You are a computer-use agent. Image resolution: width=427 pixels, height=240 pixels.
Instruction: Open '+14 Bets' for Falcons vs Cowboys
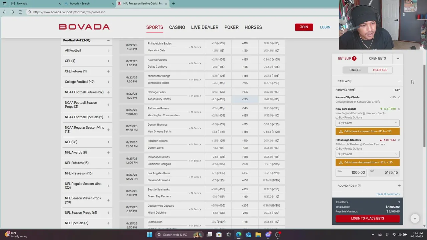[x=195, y=63]
